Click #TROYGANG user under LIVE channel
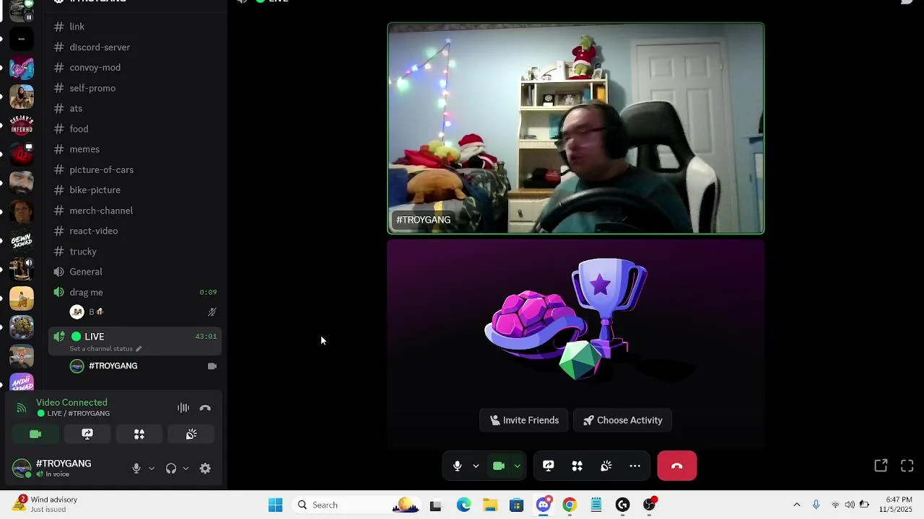The height and width of the screenshot is (519, 924). click(143, 366)
